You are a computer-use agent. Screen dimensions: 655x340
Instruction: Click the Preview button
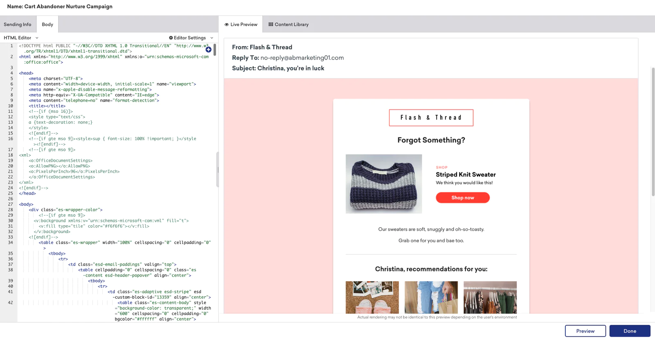pyautogui.click(x=585, y=331)
